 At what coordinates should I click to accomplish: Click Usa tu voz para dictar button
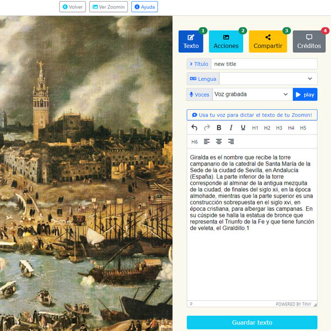(252, 115)
